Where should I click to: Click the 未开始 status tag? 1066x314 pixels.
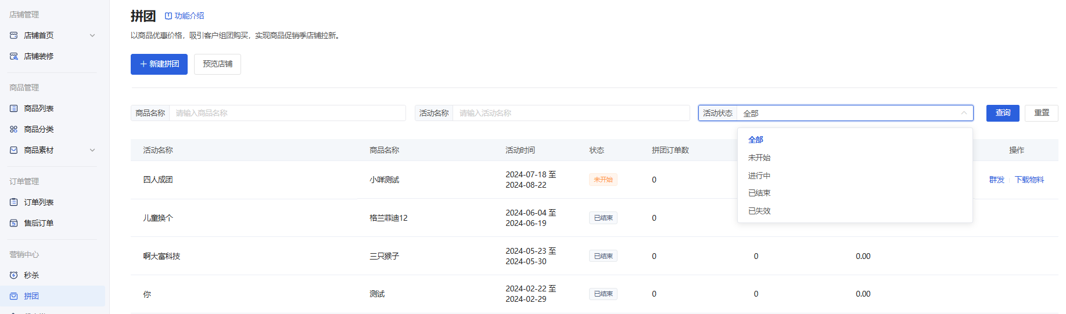(x=603, y=180)
